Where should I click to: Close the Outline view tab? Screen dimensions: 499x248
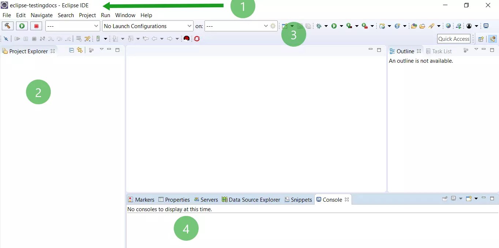click(419, 51)
